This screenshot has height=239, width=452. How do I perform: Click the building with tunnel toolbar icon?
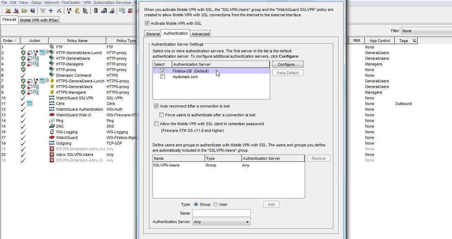click(x=104, y=11)
